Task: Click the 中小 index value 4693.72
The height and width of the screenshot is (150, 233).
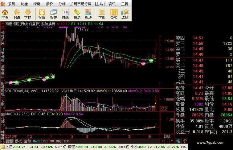Action: pos(145,147)
